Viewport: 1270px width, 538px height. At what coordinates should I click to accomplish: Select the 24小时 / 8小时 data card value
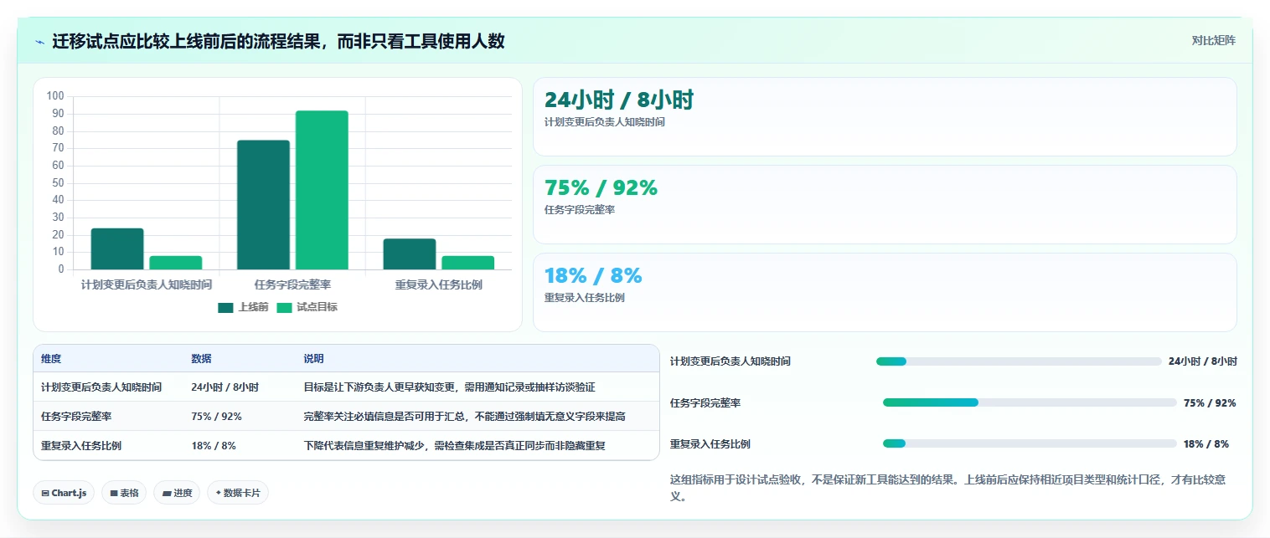pyautogui.click(x=619, y=100)
